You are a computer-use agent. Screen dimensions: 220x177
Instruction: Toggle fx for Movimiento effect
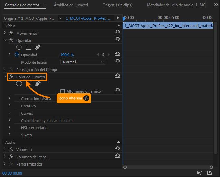pos(11,33)
